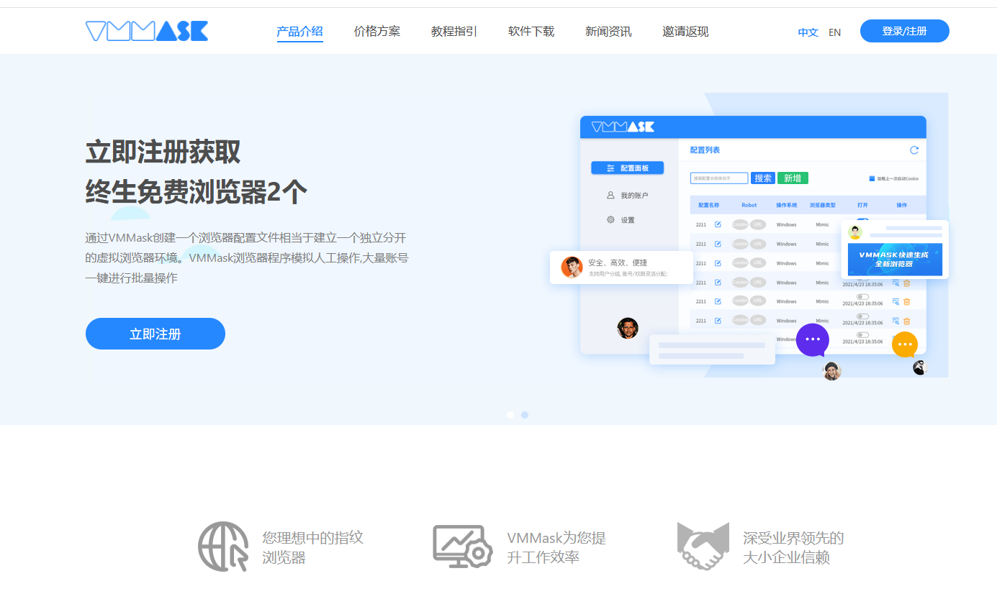Navigate to 软件下载 download page
The height and width of the screenshot is (594, 997).
point(531,31)
